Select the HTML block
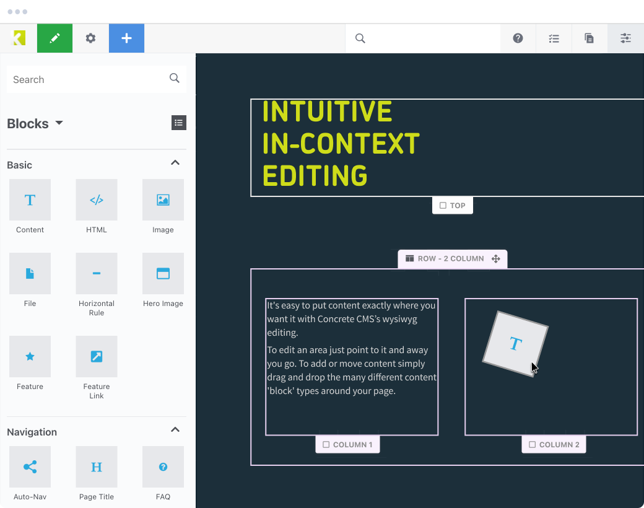Image resolution: width=644 pixels, height=508 pixels. tap(97, 207)
